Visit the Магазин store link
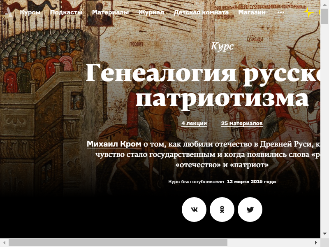Image resolution: width=329 pixels, height=247 pixels. (x=252, y=12)
